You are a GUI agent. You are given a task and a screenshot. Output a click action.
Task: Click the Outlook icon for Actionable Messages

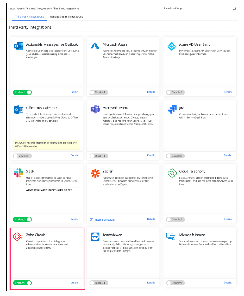pyautogui.click(x=19, y=46)
